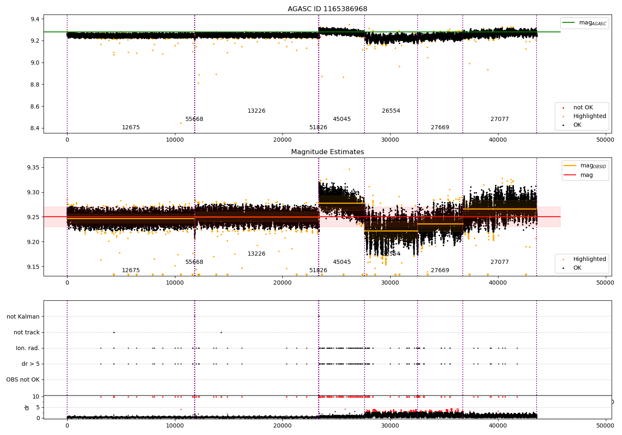Click OBSID label 27669 in Magnitude Estimates plot
The image size is (622, 435).
pyautogui.click(x=440, y=271)
